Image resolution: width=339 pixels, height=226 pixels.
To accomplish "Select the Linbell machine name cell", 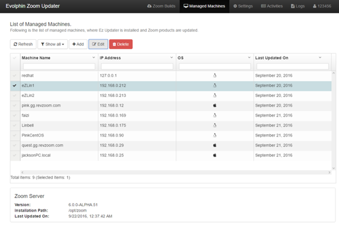I will pos(59,125).
